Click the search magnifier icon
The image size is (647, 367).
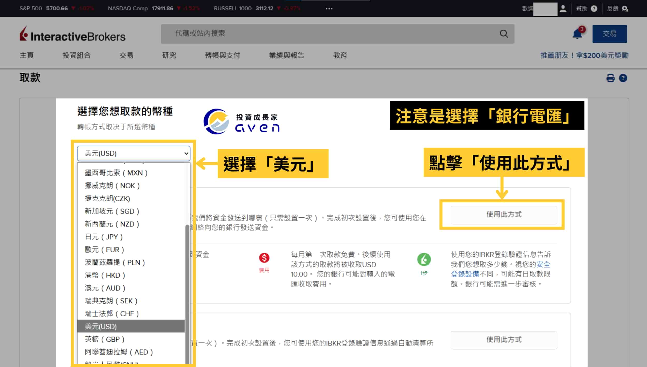503,34
